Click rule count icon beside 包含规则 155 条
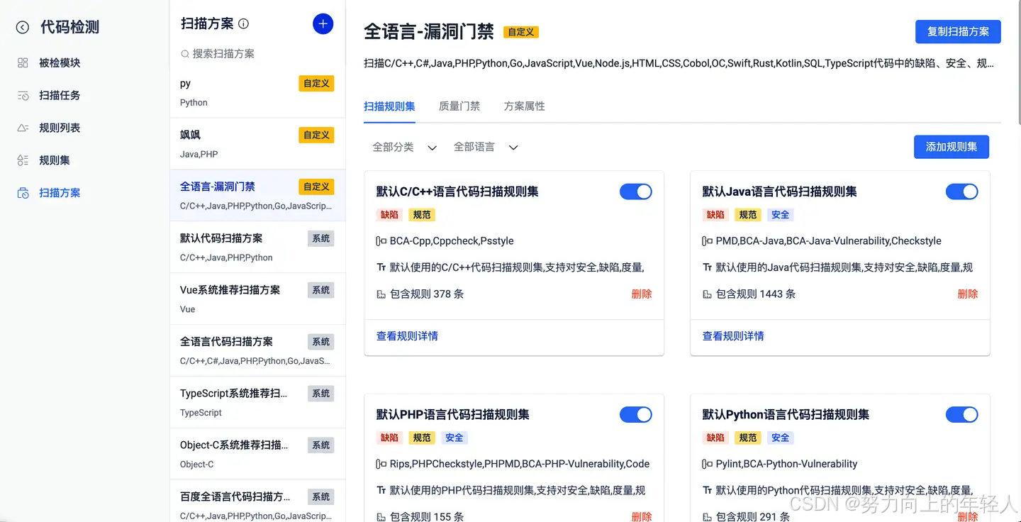Viewport: 1021px width, 522px height. (381, 517)
